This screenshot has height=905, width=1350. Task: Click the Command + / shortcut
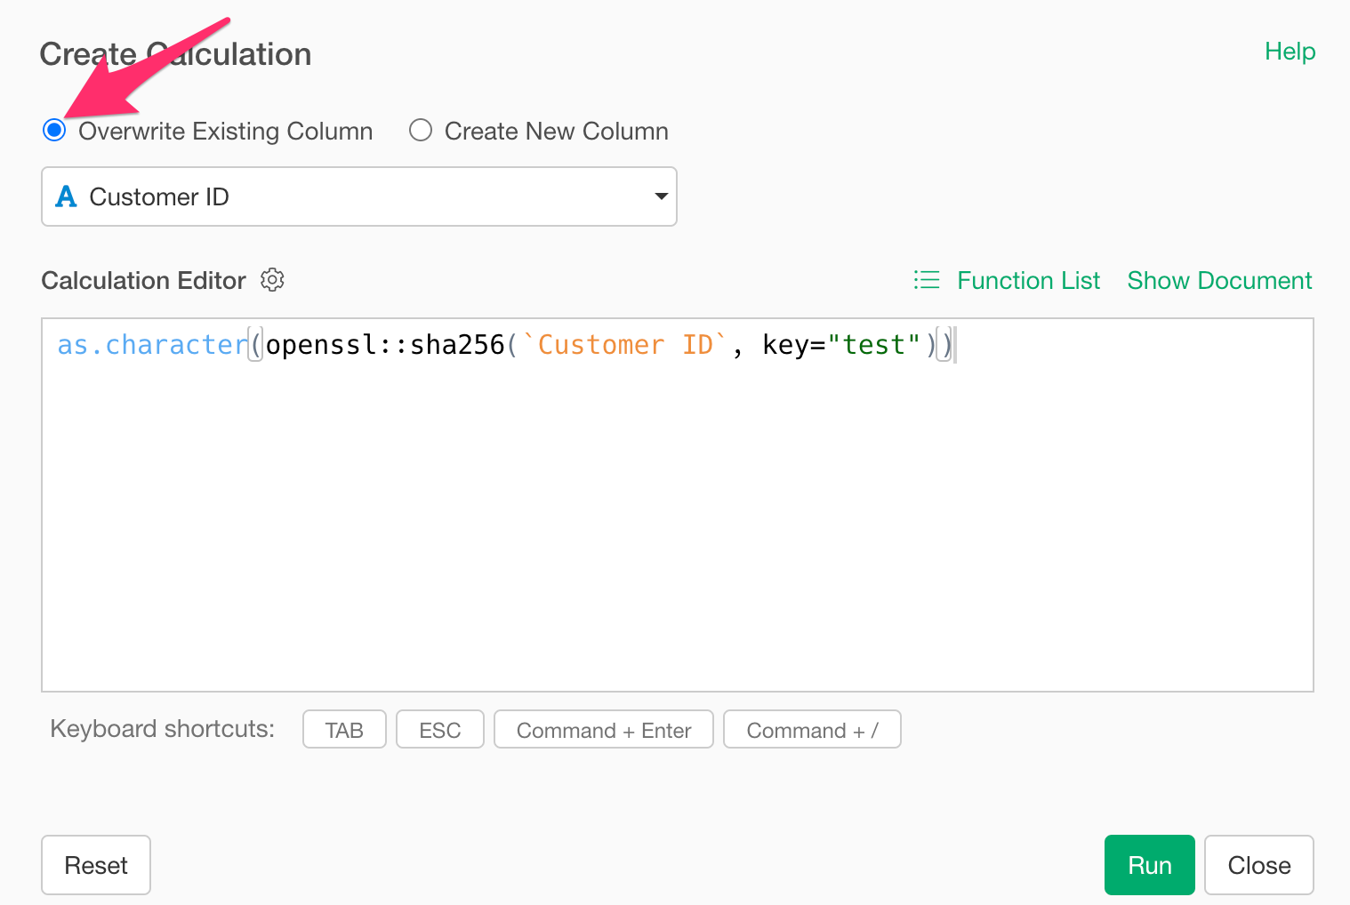812,730
